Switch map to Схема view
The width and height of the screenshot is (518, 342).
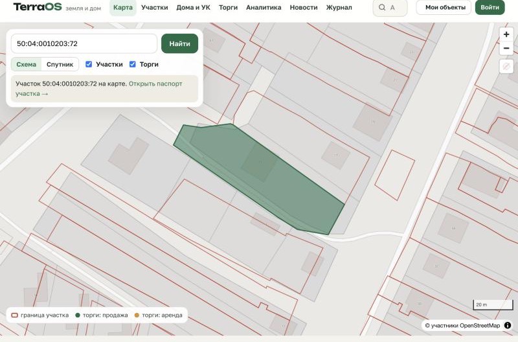point(27,64)
